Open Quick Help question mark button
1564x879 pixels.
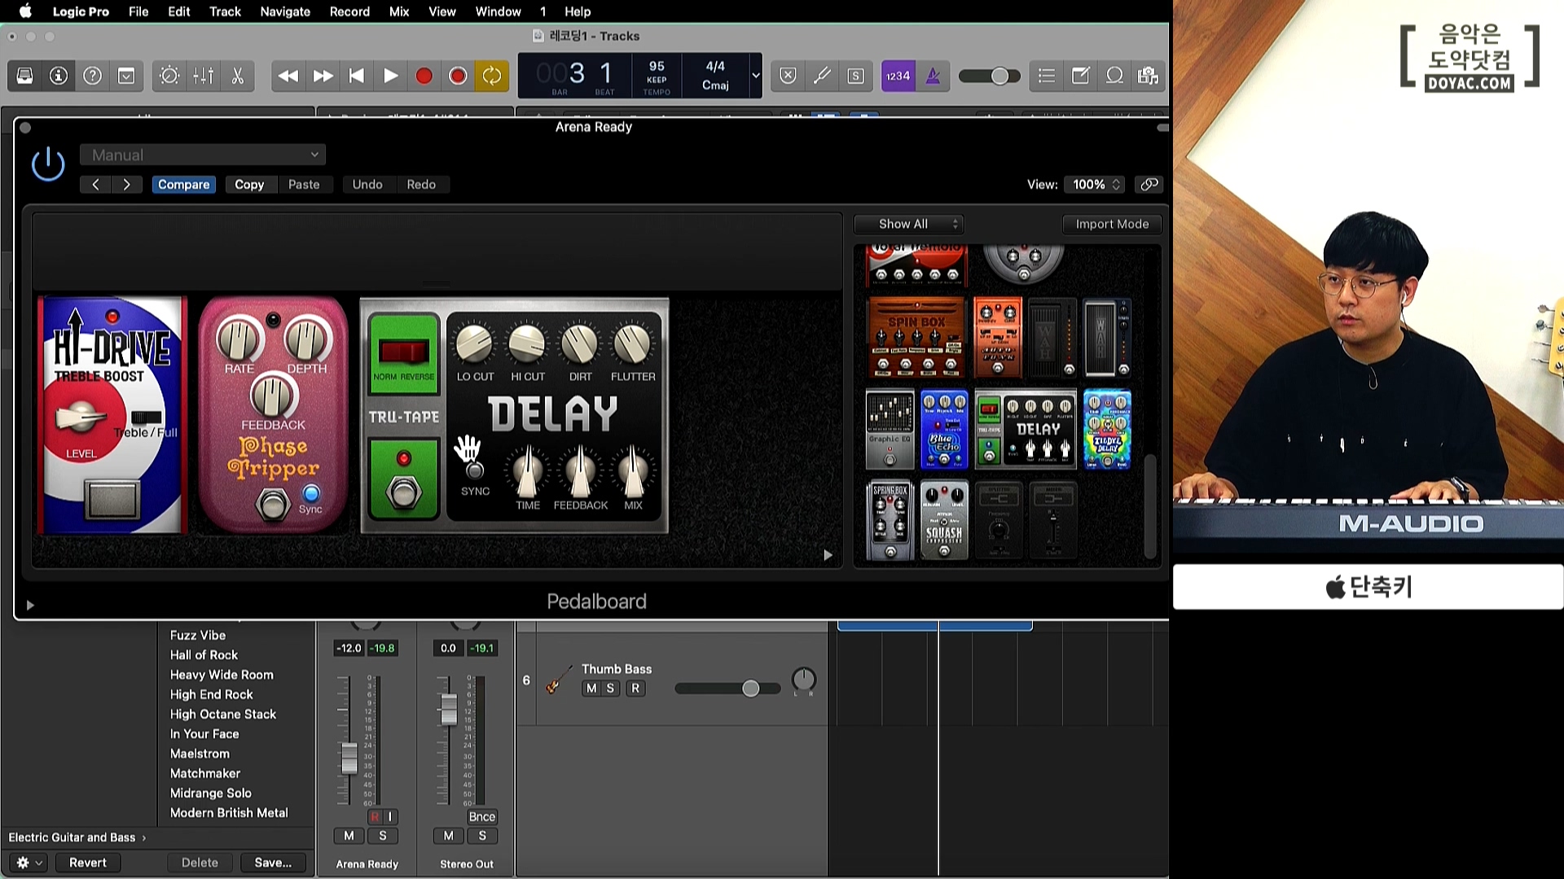click(93, 76)
